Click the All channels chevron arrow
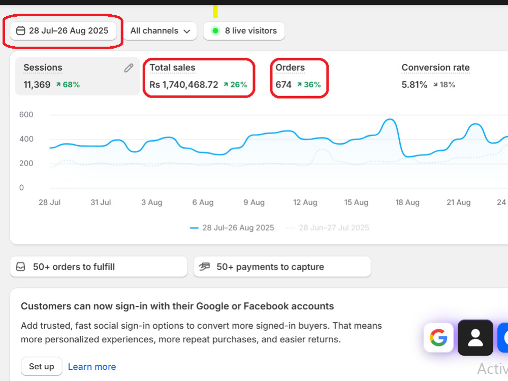Viewport: 508px width, 381px height. tap(186, 31)
